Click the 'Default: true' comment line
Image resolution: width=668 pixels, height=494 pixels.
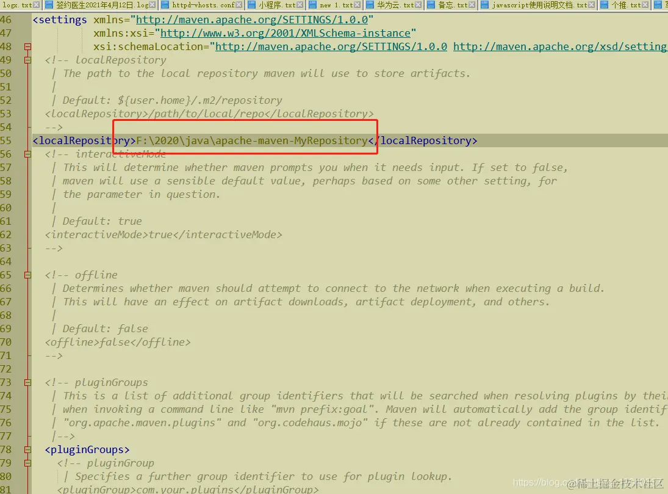click(102, 222)
